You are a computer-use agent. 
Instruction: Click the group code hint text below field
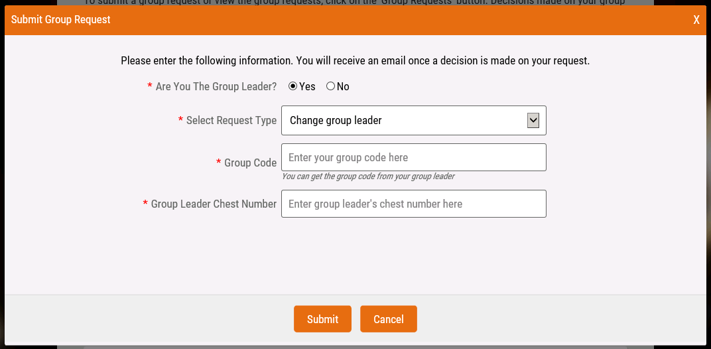coord(367,176)
